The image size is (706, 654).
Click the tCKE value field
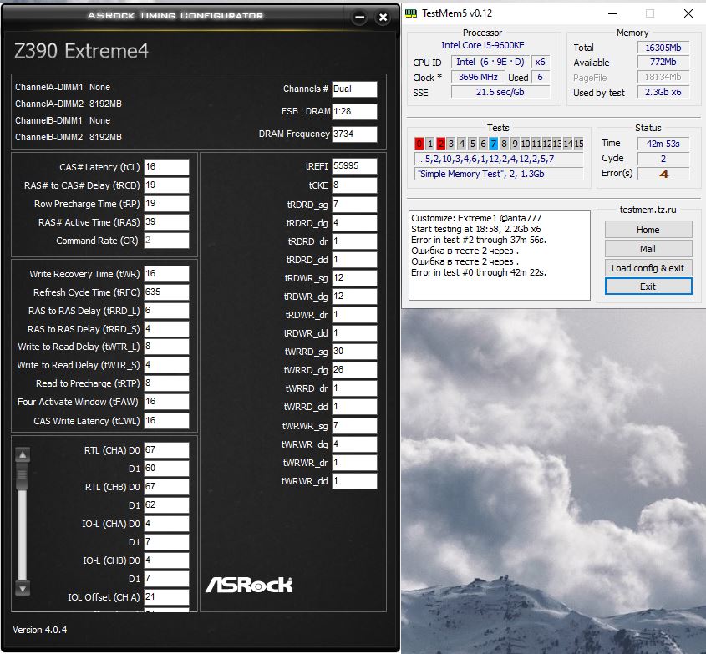(x=354, y=185)
